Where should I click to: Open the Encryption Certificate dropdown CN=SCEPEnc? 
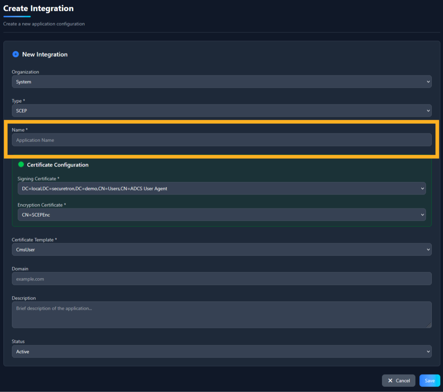point(221,215)
